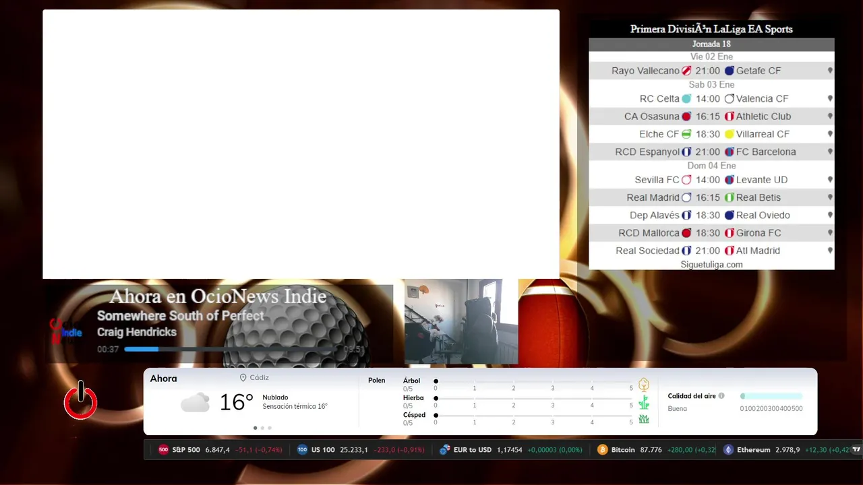Click the map pin on RCD Espanyol row

pyautogui.click(x=830, y=152)
